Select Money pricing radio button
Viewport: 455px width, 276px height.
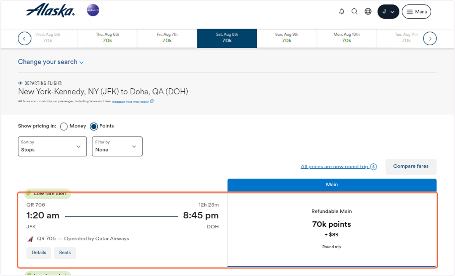tap(64, 127)
